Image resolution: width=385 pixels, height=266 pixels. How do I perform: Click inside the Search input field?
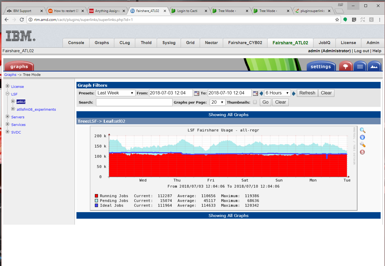click(x=134, y=102)
